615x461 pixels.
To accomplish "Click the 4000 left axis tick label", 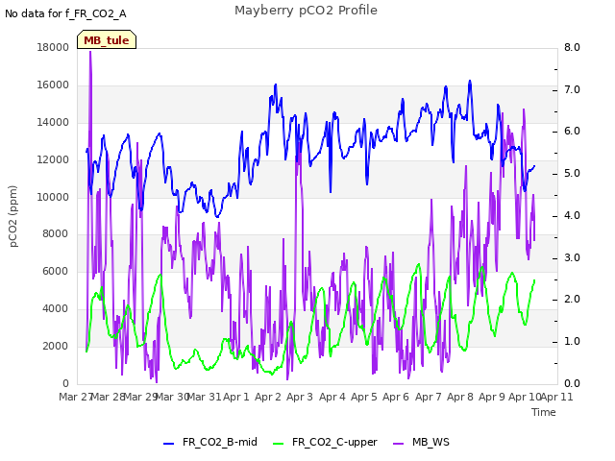I will (56, 308).
